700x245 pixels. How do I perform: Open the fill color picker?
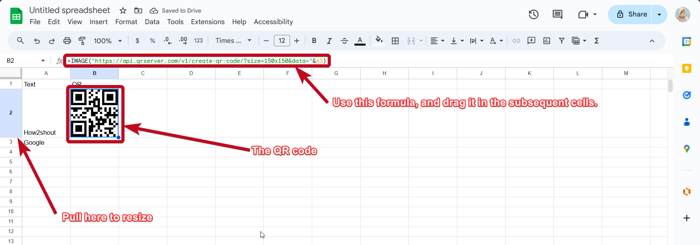[379, 41]
